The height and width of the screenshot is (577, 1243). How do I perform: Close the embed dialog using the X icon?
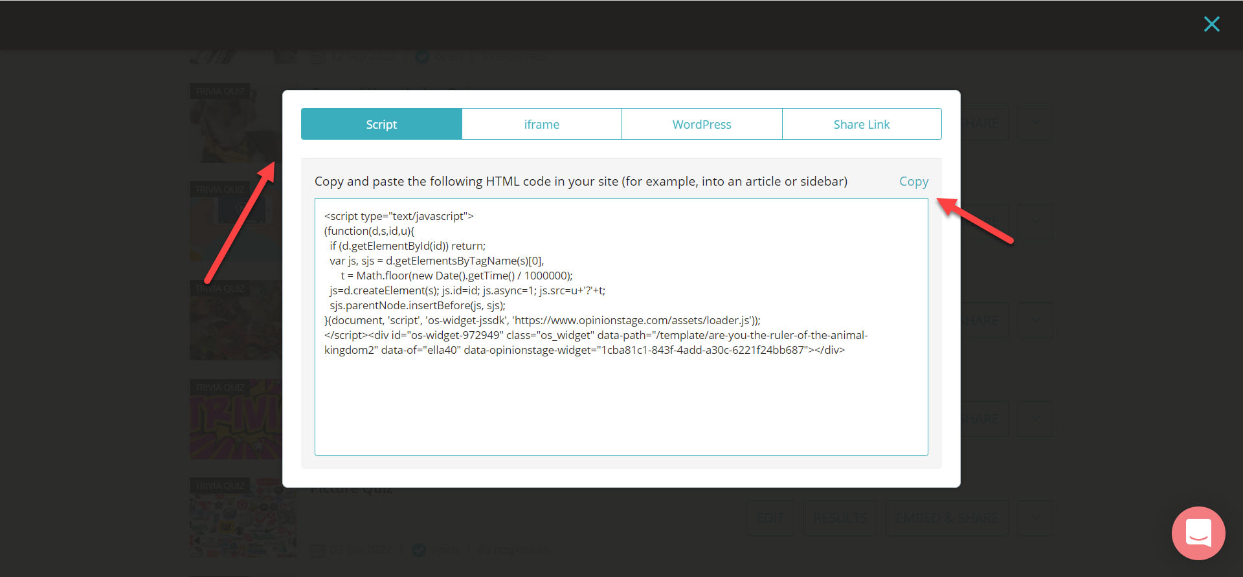pos(1211,25)
